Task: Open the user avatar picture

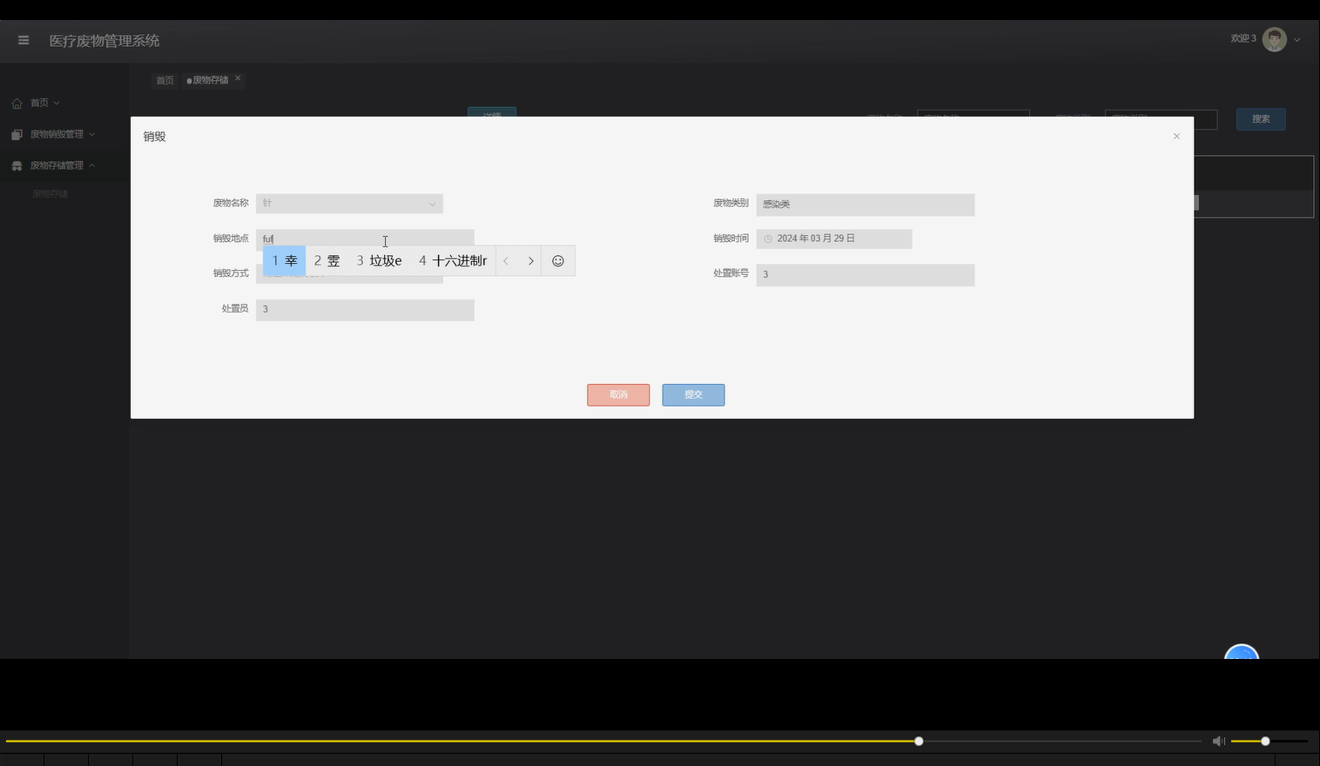Action: (x=1274, y=39)
